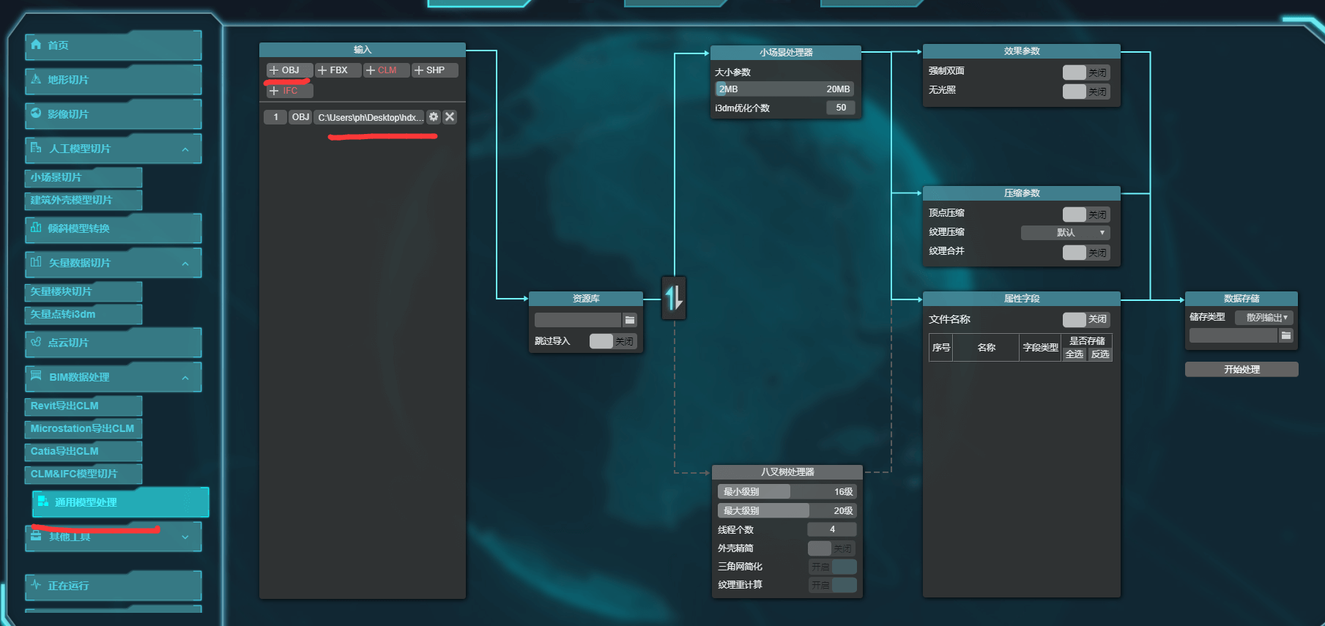The width and height of the screenshot is (1325, 626).
Task: Enable the 顶点压缩 toggle
Action: [x=1085, y=215]
